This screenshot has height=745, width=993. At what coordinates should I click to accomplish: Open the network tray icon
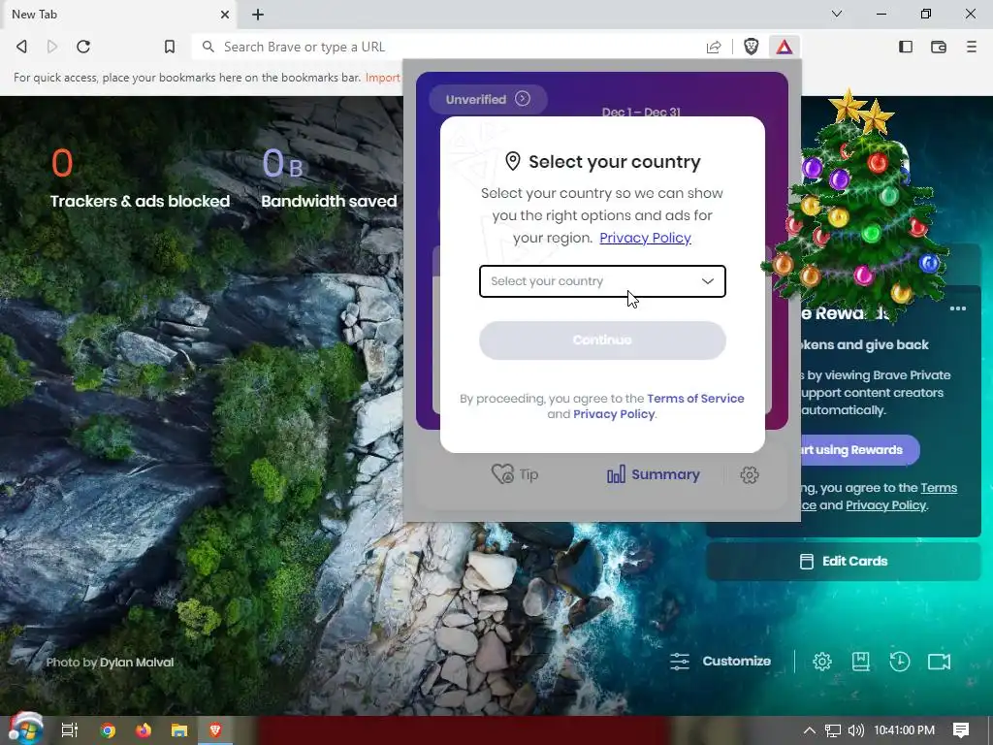click(x=833, y=730)
